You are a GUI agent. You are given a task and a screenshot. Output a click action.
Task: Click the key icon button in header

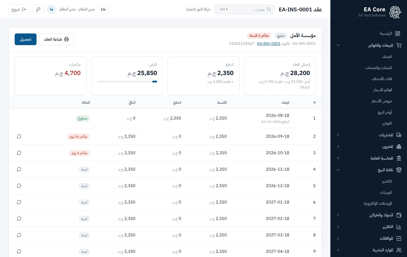pyautogui.click(x=38, y=10)
